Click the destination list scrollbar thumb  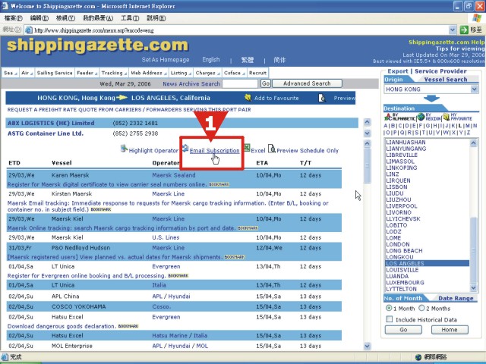pyautogui.click(x=473, y=250)
